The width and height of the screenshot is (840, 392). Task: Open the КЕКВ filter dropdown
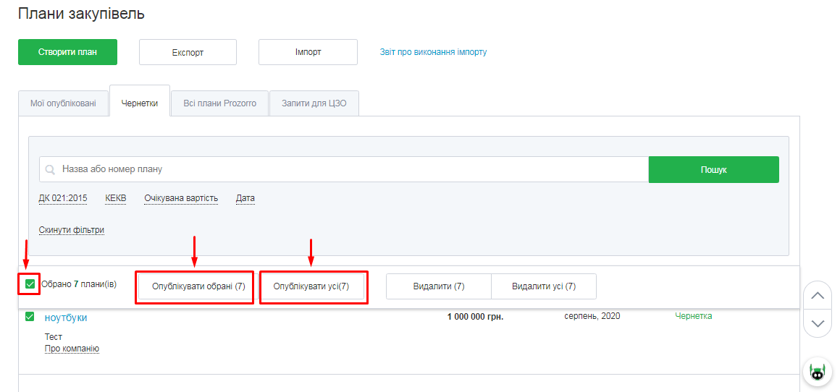click(x=115, y=198)
